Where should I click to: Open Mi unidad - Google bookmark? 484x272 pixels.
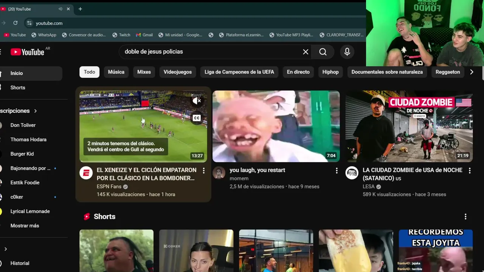[x=180, y=35]
